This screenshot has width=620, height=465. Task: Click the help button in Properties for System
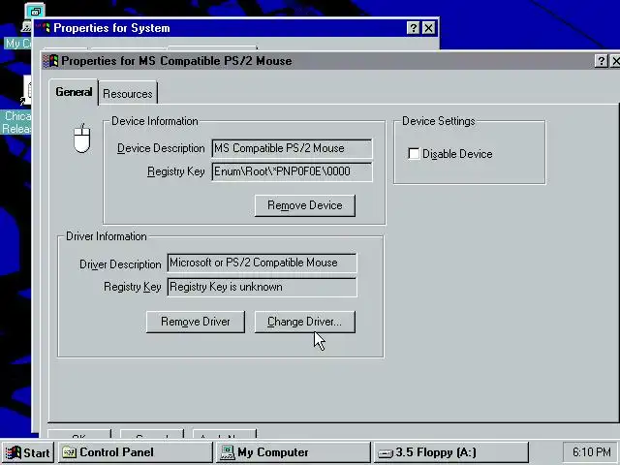pos(413,28)
